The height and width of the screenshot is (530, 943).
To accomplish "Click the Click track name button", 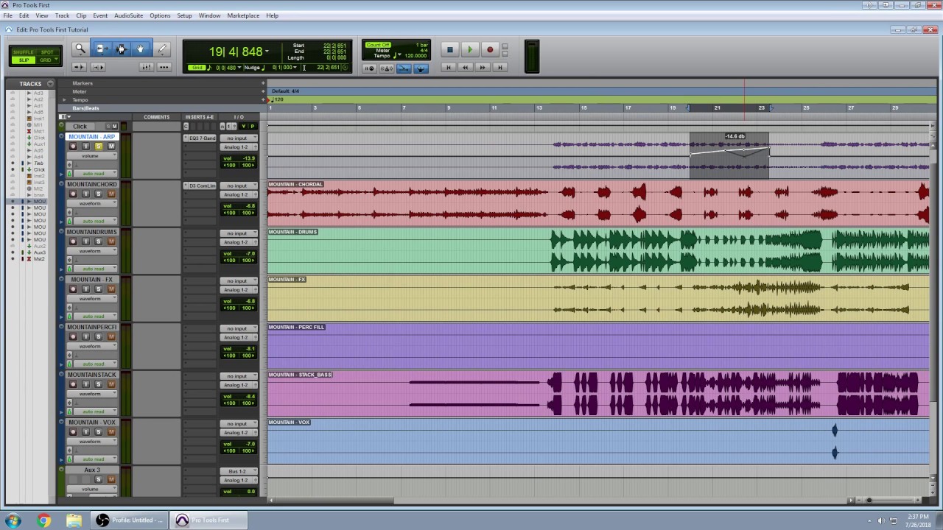I will coord(80,127).
